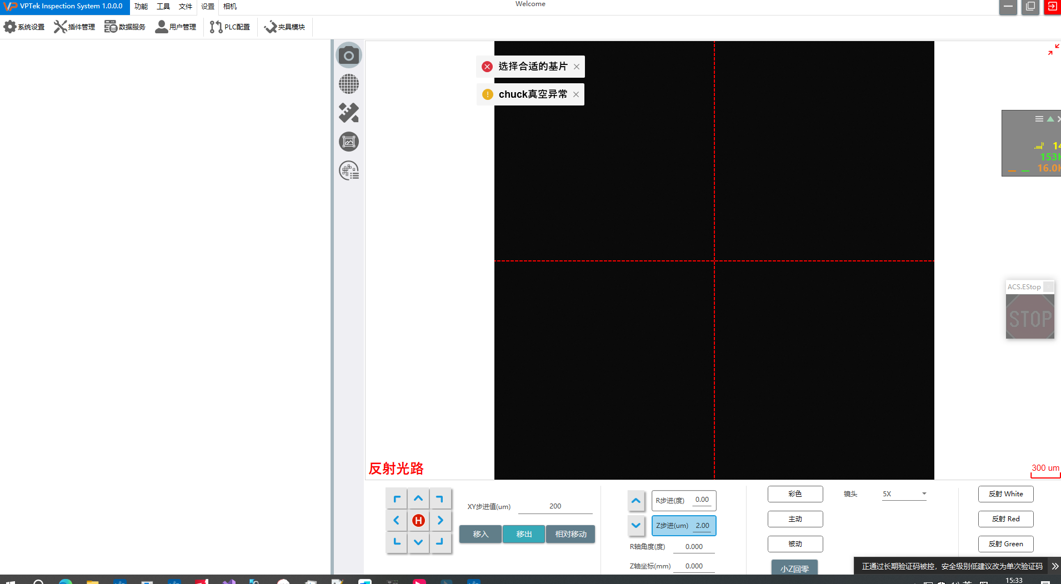
Task: Open the 相机 menu
Action: 229,7
